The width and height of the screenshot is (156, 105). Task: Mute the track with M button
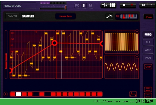(x=90, y=5)
